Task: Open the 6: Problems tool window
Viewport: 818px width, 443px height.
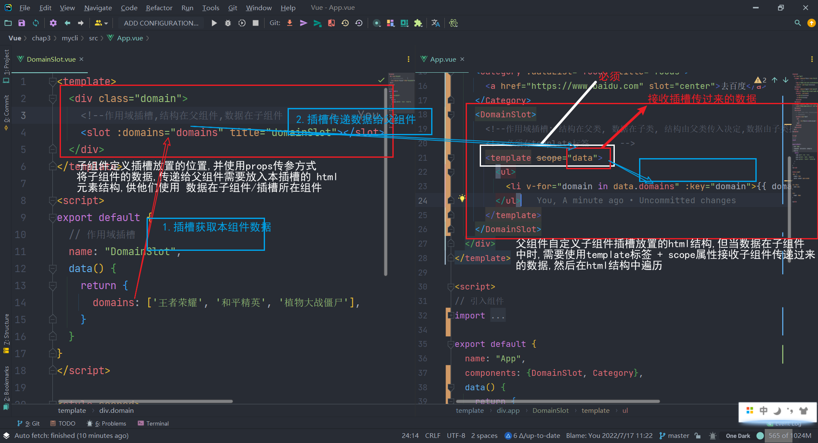Action: point(107,423)
